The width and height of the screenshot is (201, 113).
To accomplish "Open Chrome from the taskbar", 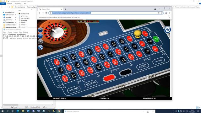I will pyautogui.click(x=59, y=111).
